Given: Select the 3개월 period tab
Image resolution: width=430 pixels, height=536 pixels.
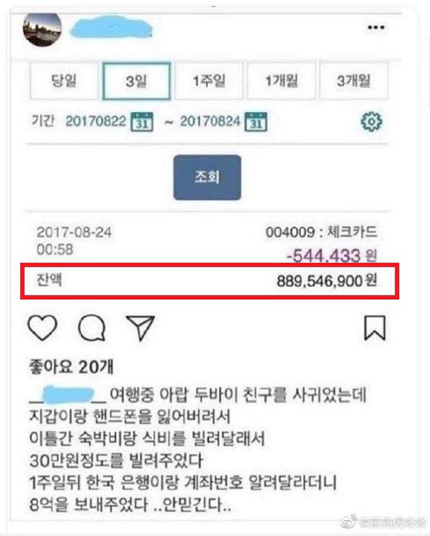Looking at the screenshot, I should click(x=354, y=81).
